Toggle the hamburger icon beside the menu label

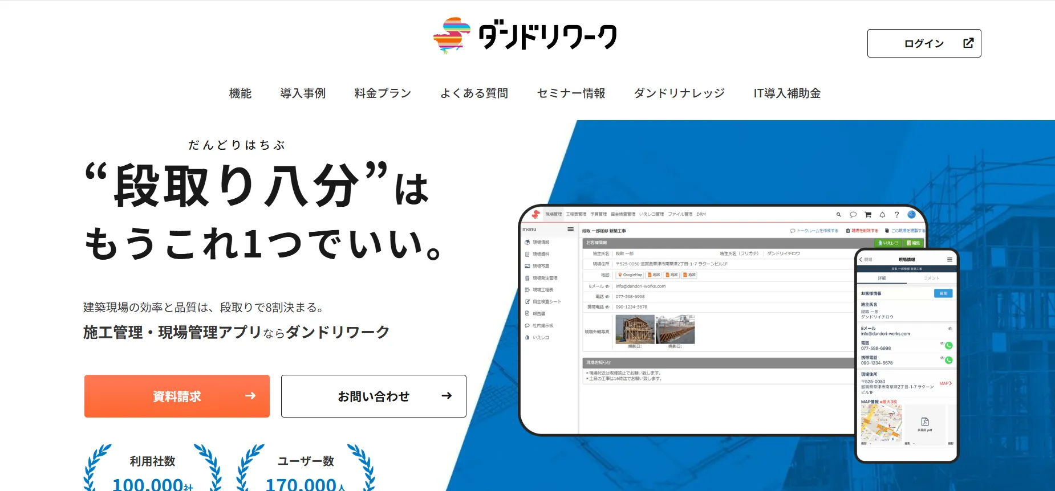coord(570,229)
